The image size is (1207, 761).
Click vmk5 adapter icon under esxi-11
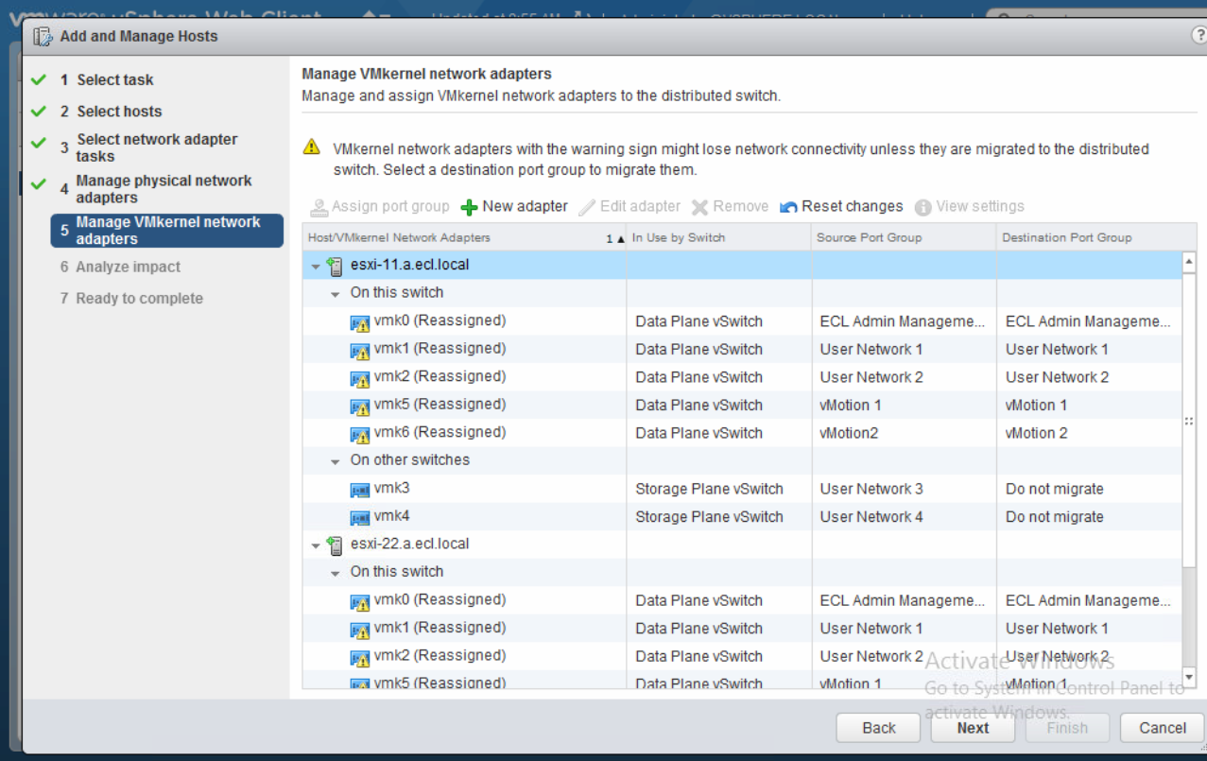click(360, 407)
